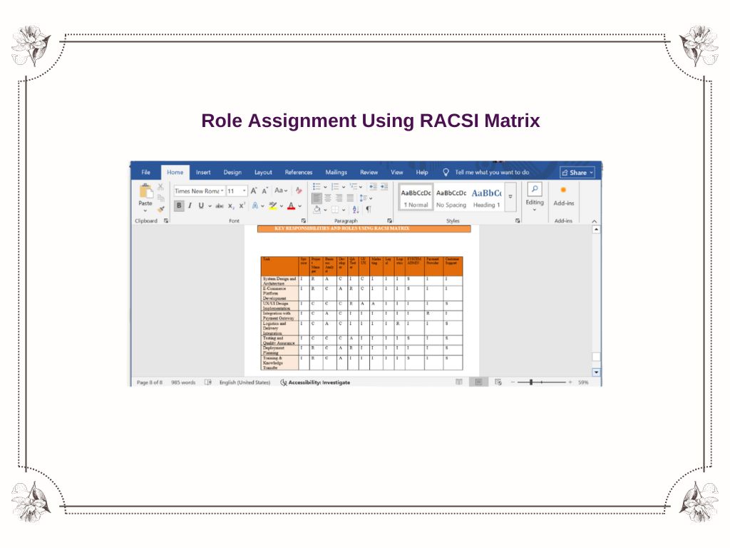Switch to the Review tab
Image resolution: width=730 pixels, height=548 pixels.
(x=369, y=173)
